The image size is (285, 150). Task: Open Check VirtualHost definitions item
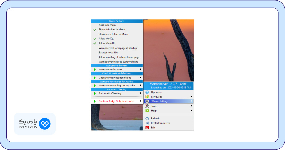(117, 78)
